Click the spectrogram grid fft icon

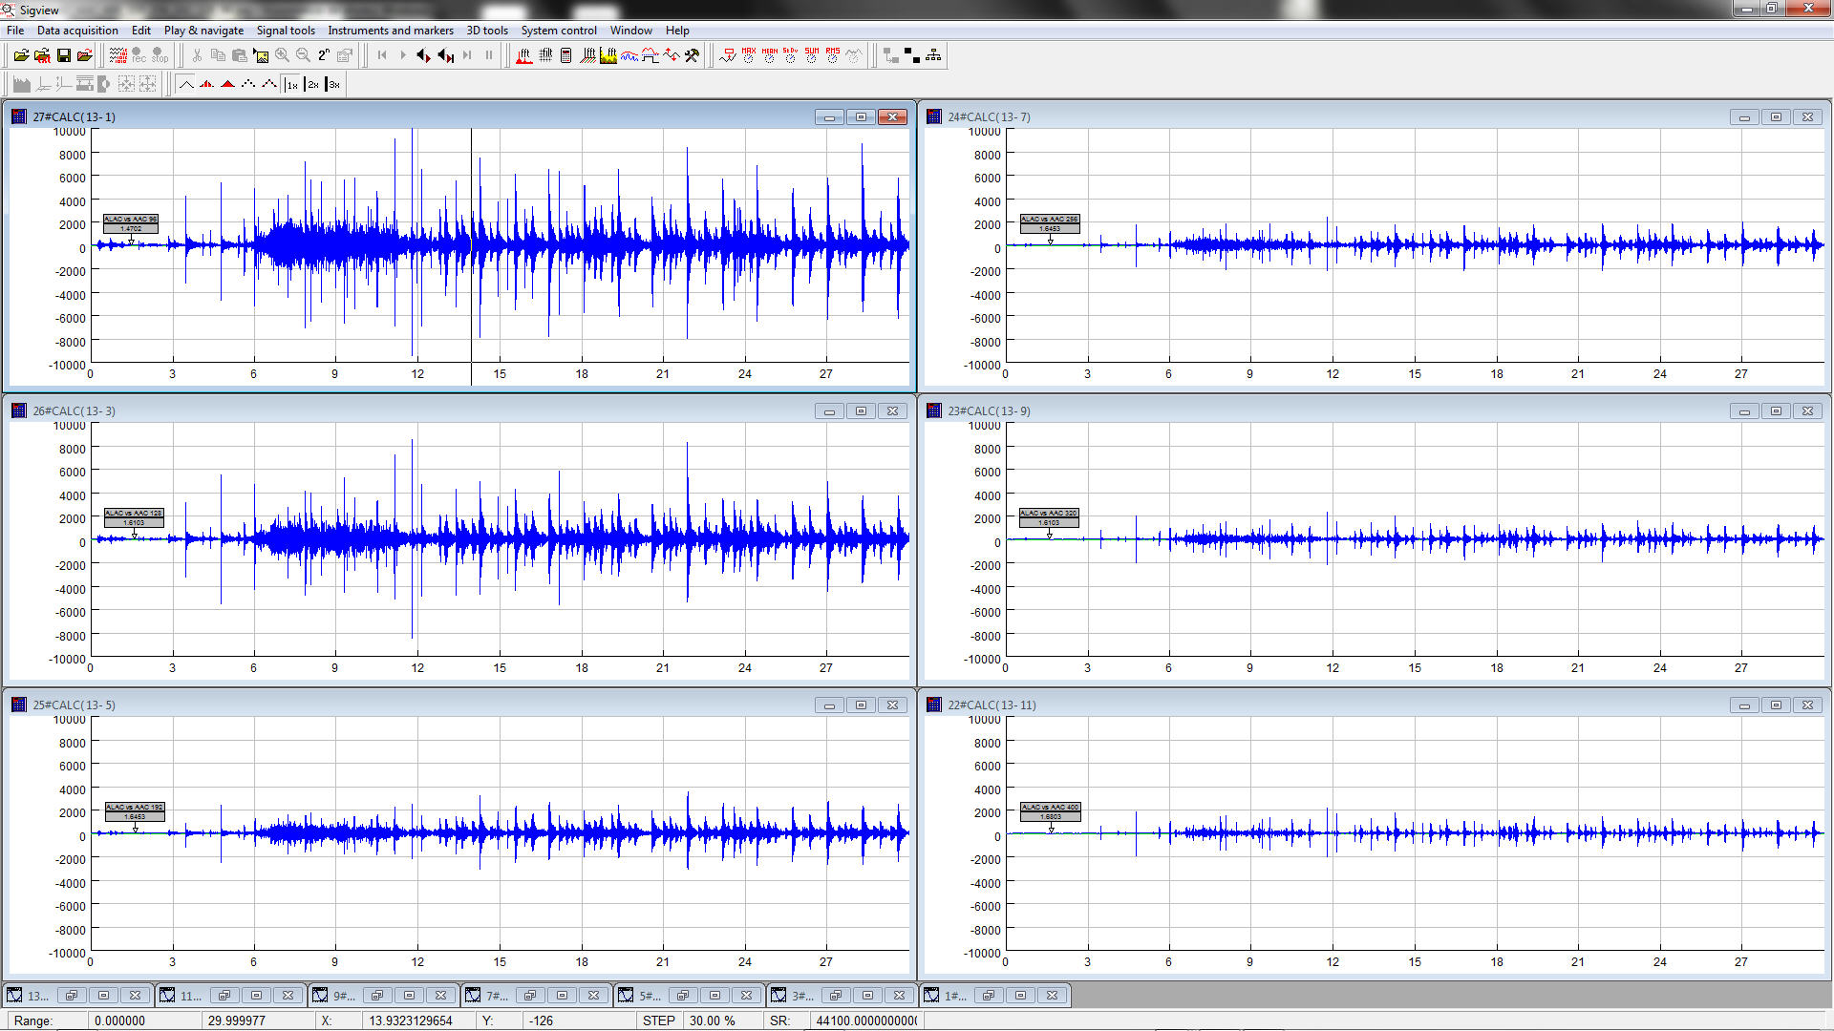pos(545,55)
